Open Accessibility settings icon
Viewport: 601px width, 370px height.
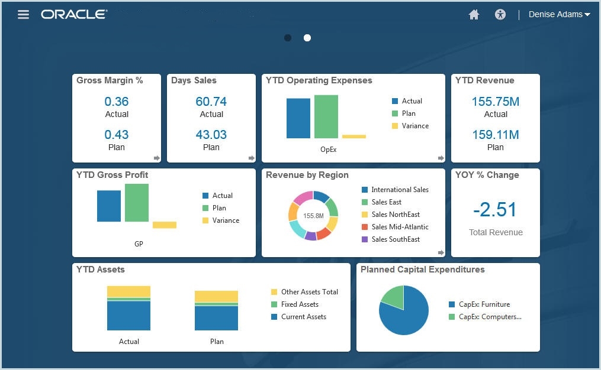pos(500,15)
